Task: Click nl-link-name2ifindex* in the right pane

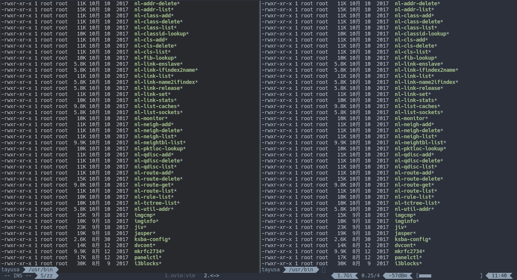Action: coord(427,82)
